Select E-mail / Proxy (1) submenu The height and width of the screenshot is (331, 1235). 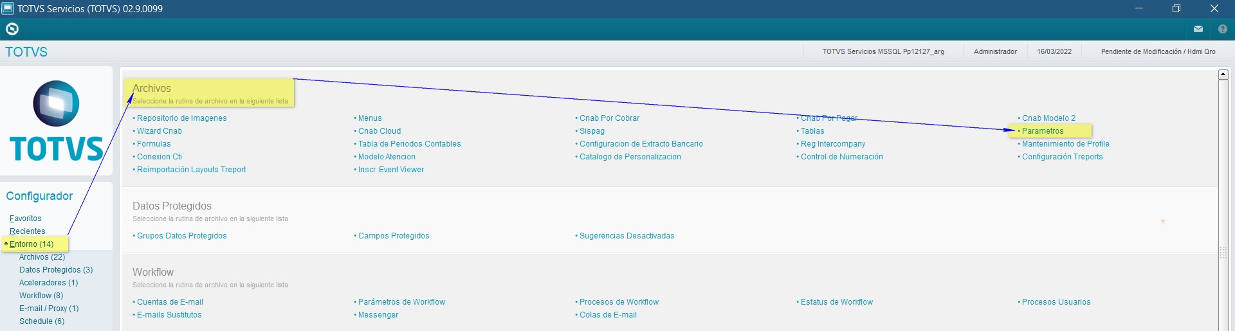(x=49, y=309)
